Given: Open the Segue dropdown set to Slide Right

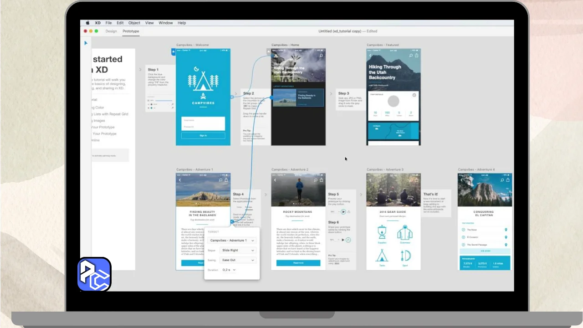Looking at the screenshot, I should tap(237, 250).
